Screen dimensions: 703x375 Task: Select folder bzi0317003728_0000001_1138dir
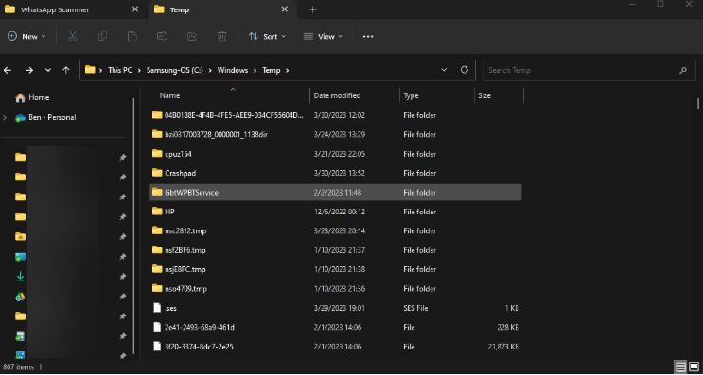point(335,134)
